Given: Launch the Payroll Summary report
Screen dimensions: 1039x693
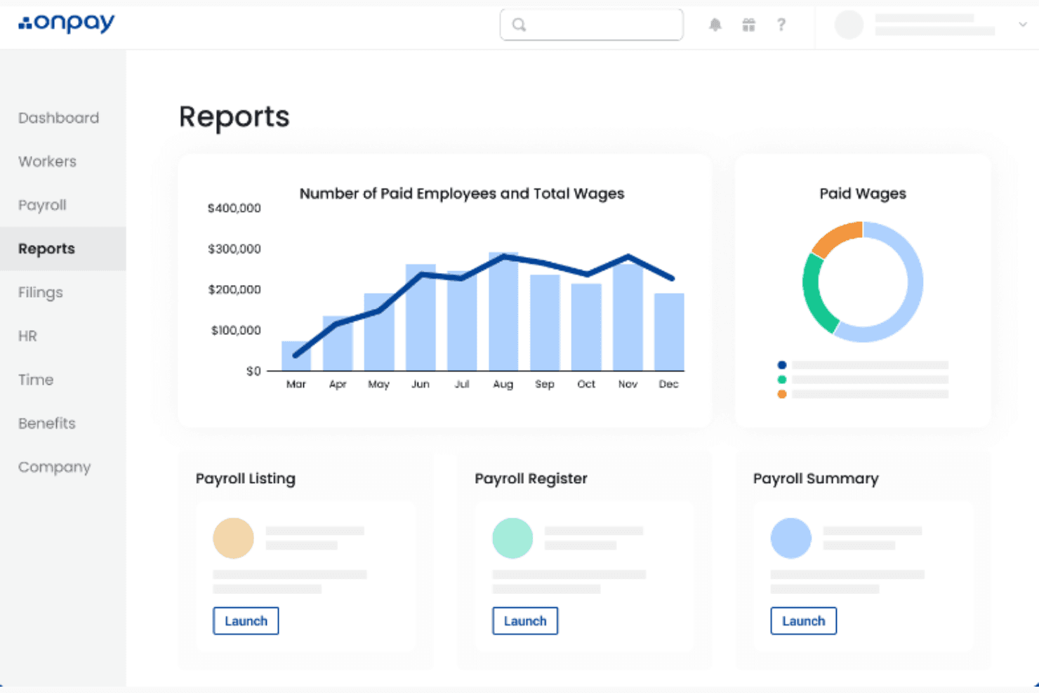Looking at the screenshot, I should pos(804,621).
